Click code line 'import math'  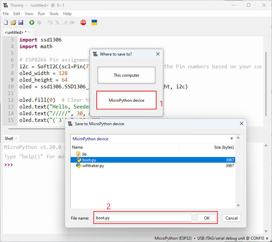(36, 47)
